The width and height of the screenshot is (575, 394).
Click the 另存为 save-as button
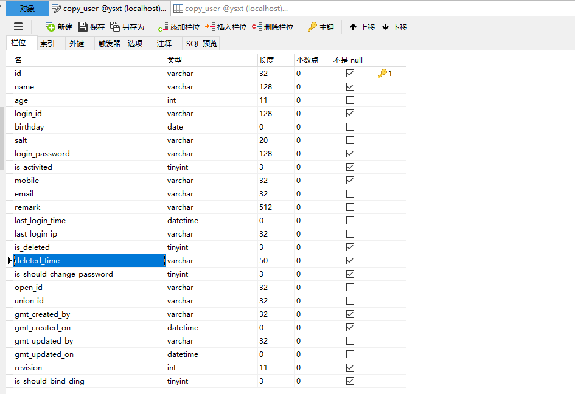(127, 27)
